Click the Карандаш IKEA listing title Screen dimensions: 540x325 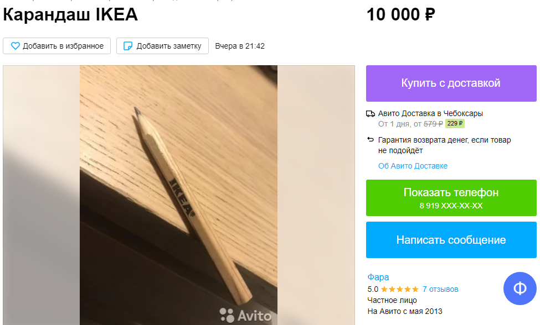coord(70,14)
